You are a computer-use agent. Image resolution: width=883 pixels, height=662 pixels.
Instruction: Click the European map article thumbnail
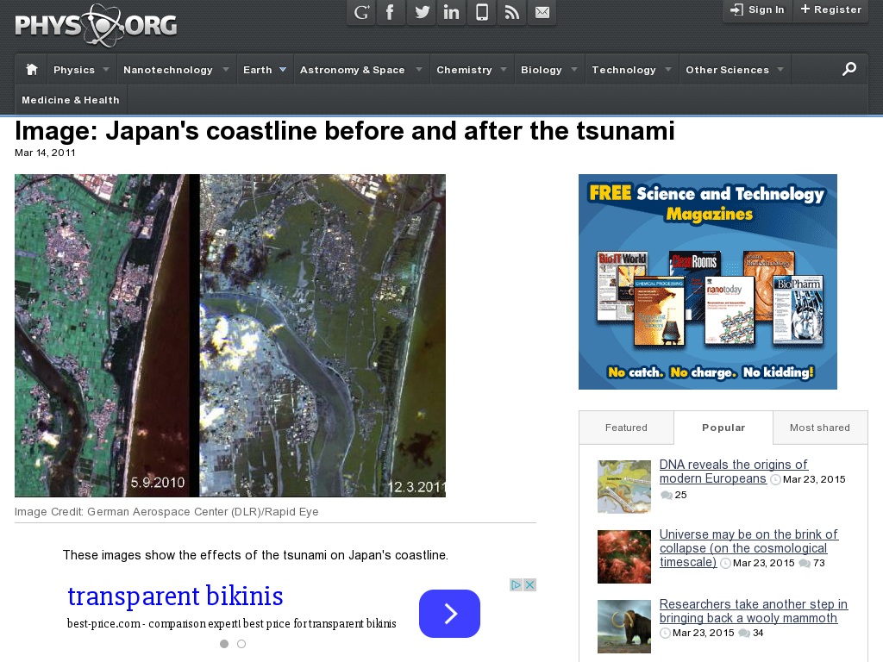624,486
